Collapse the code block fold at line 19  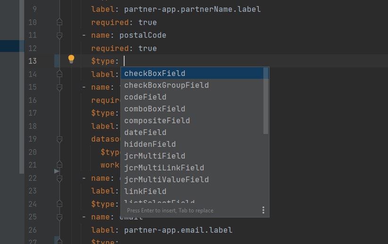coord(59,139)
